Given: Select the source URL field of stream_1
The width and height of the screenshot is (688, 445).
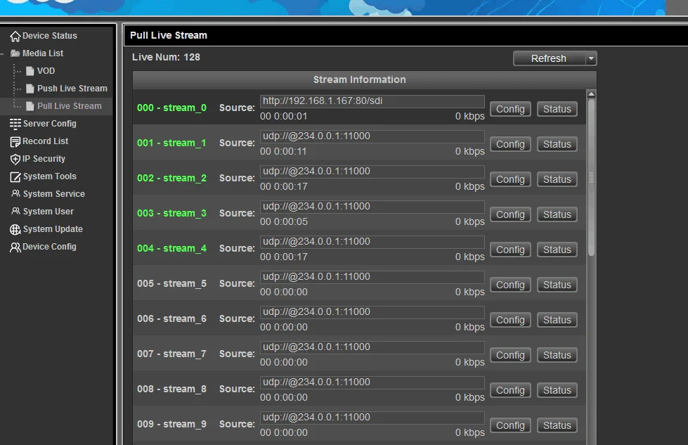Looking at the screenshot, I should click(x=372, y=136).
